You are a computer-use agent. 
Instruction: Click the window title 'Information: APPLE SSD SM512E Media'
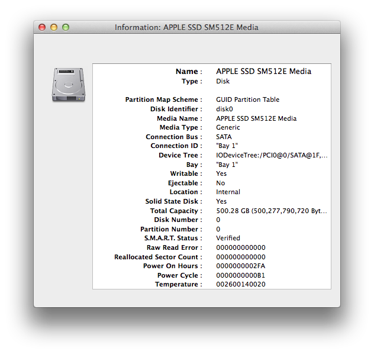pyautogui.click(x=186, y=27)
